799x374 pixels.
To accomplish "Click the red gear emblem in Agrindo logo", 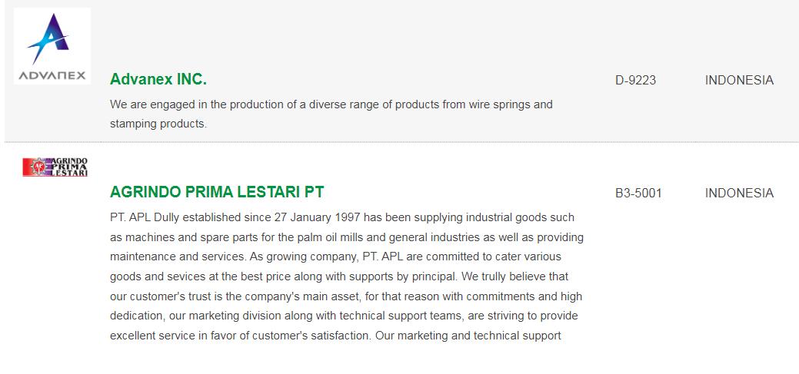I will (x=37, y=167).
